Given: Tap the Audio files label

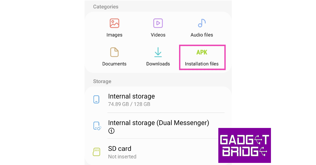Looking at the screenshot, I should coord(202,35).
